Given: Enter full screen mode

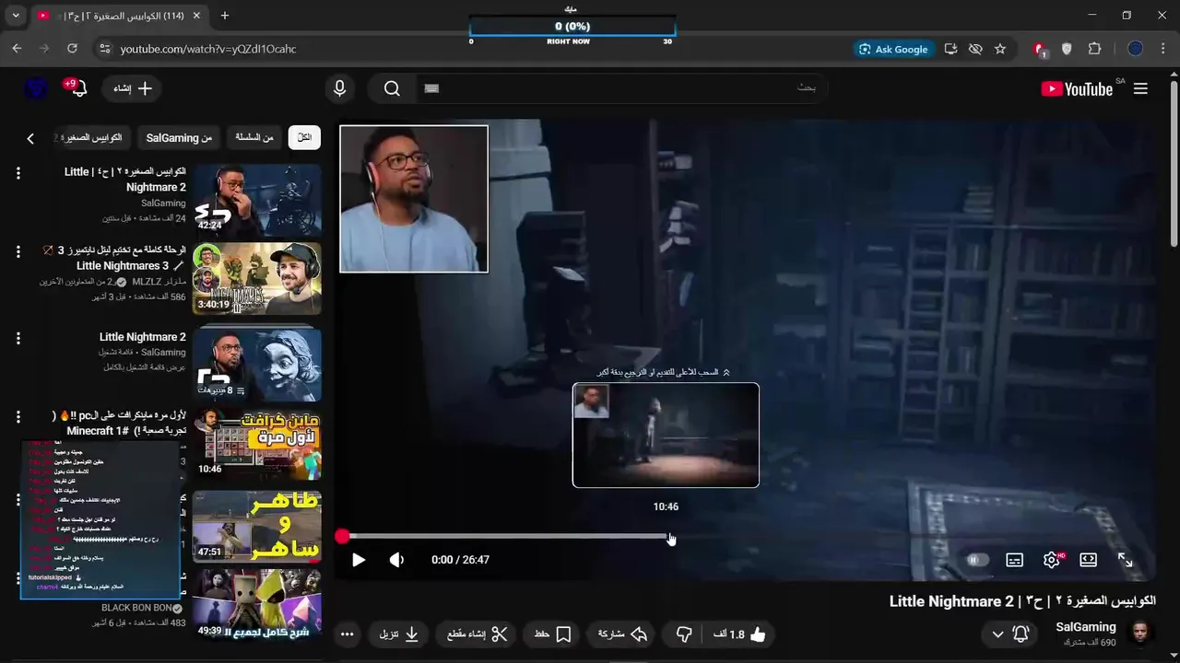Looking at the screenshot, I should click(x=1126, y=560).
